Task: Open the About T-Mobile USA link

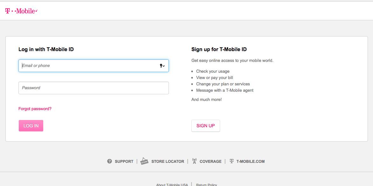Action: click(x=172, y=185)
